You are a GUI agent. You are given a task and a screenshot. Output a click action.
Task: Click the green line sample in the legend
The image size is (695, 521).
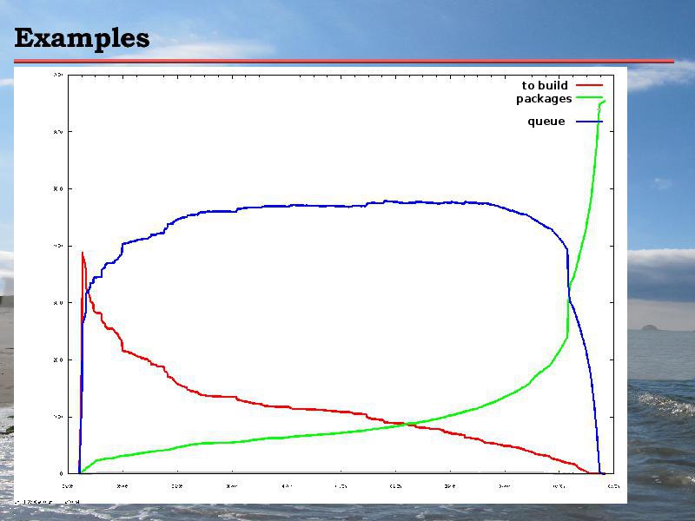pyautogui.click(x=589, y=98)
